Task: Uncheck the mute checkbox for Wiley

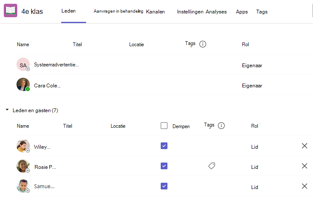Action: tap(164, 146)
